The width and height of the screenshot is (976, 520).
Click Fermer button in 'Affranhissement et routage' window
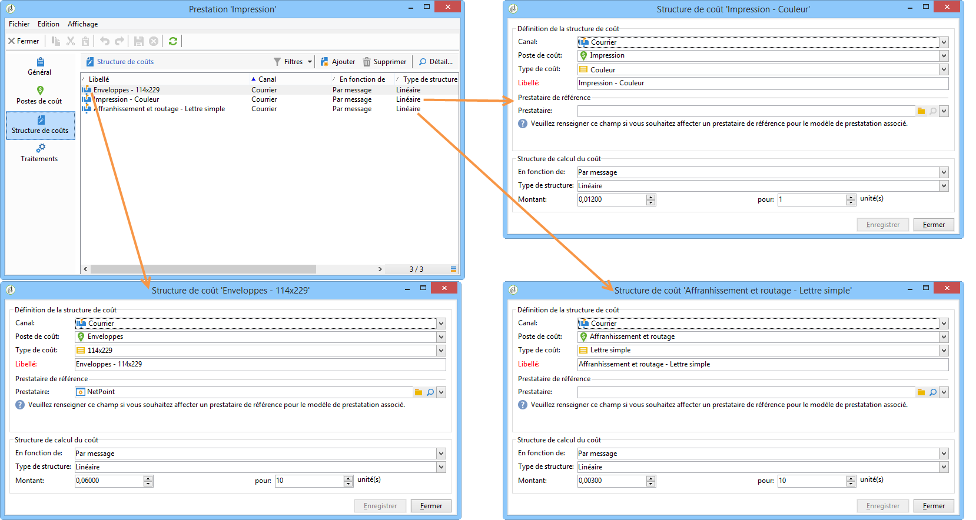pos(934,506)
